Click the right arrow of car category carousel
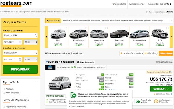Screen dimensions: 174x109 (171, 37)
